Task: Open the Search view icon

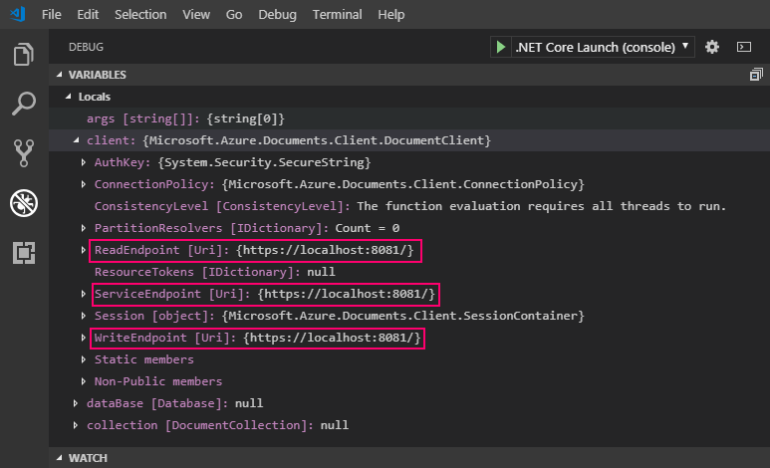Action: [x=24, y=104]
